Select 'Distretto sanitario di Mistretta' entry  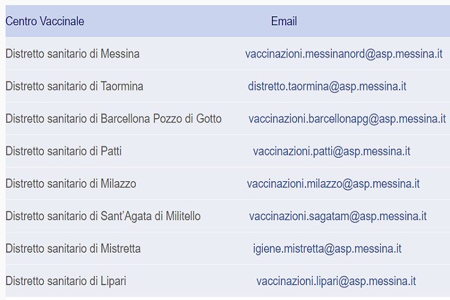(x=73, y=248)
